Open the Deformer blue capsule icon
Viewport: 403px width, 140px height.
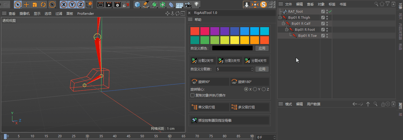click(x=171, y=5)
